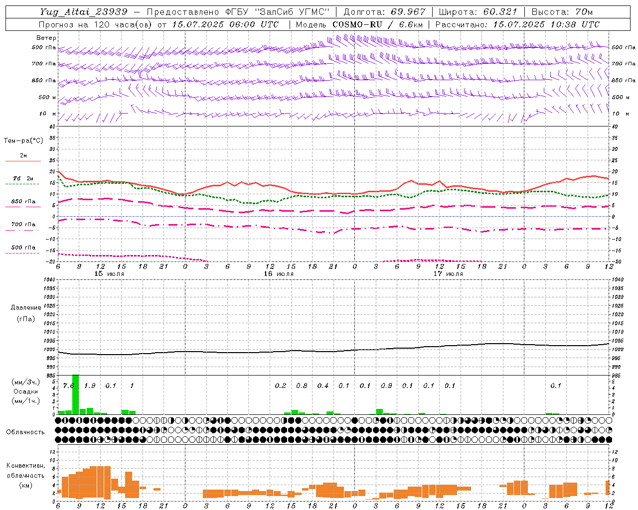Click the left 10 м wind level label

pos(48,114)
